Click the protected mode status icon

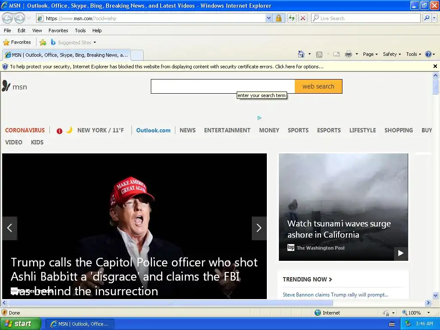386,313
